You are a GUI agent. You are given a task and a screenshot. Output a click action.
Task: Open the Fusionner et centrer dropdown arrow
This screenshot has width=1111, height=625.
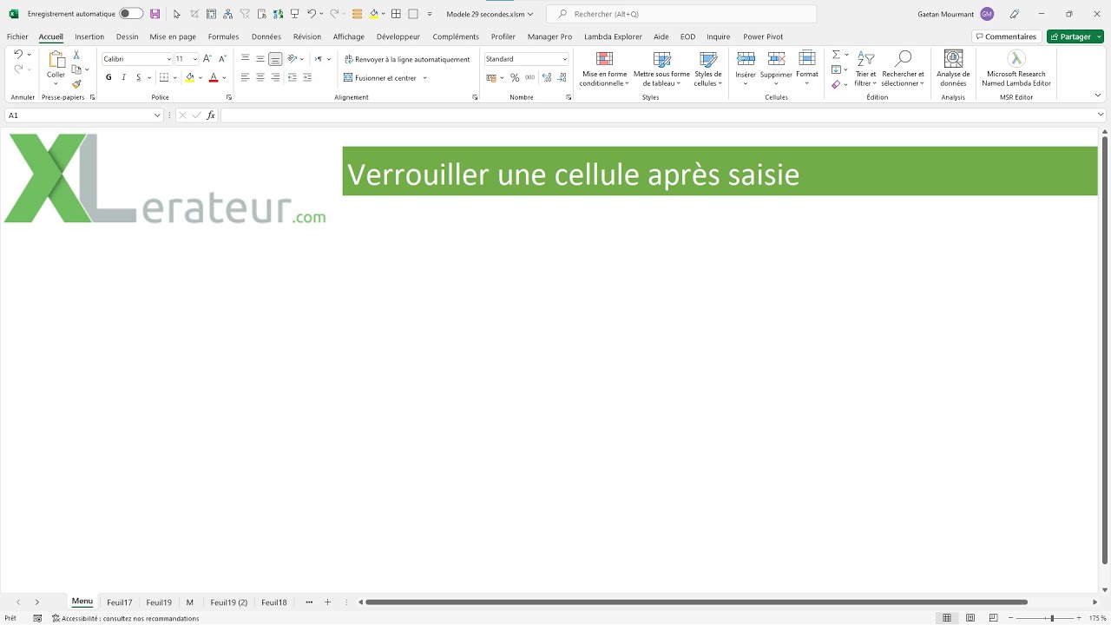pos(424,78)
